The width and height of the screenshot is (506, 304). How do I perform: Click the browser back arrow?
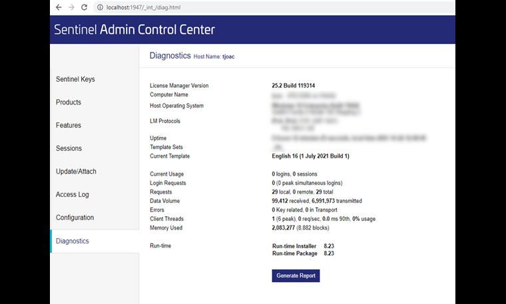click(x=59, y=7)
